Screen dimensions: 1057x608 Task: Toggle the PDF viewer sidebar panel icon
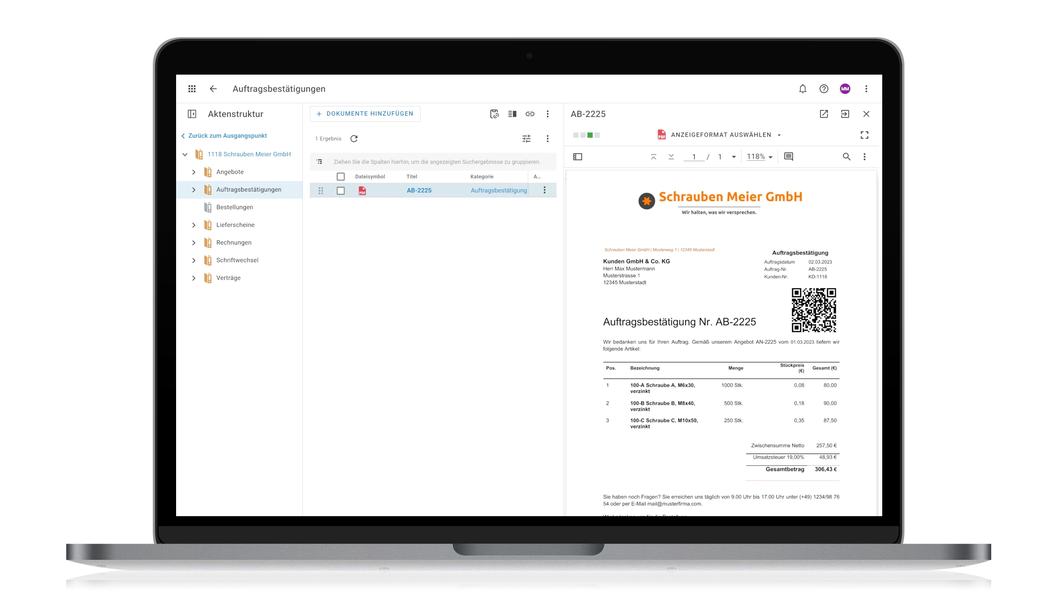coord(578,157)
